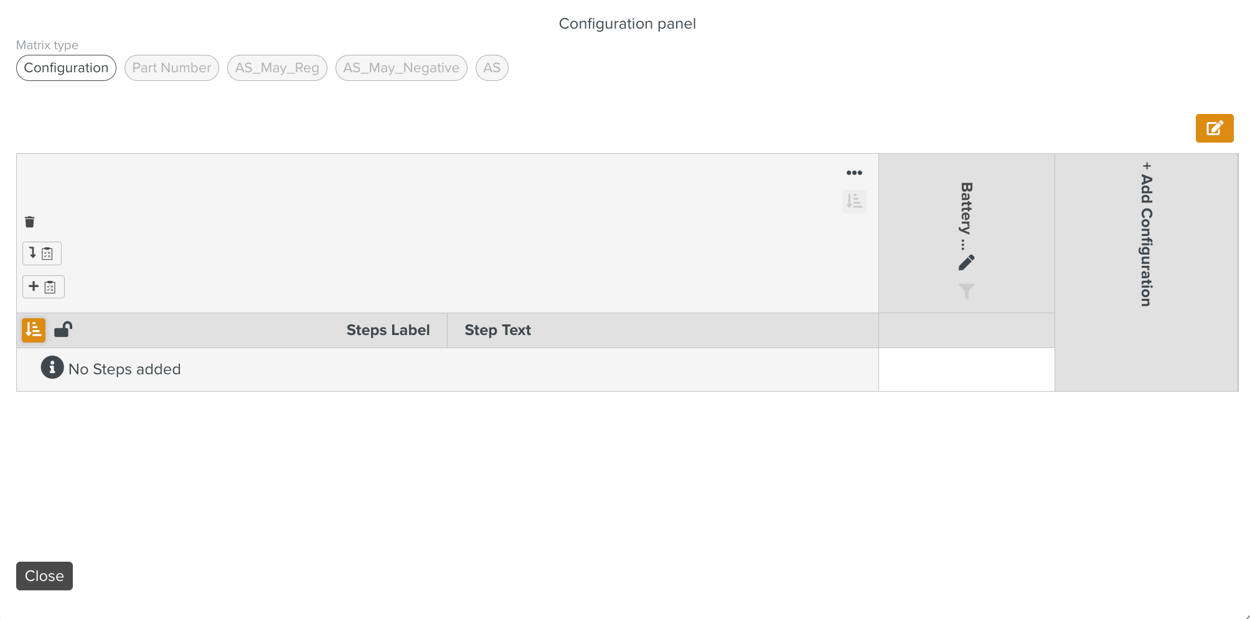1250x619 pixels.
Task: Click the greyed sort icon under the dots
Action: coord(854,201)
